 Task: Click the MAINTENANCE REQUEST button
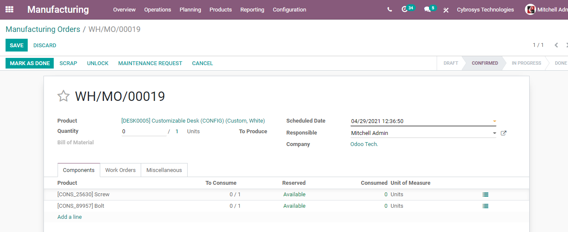tap(150, 63)
